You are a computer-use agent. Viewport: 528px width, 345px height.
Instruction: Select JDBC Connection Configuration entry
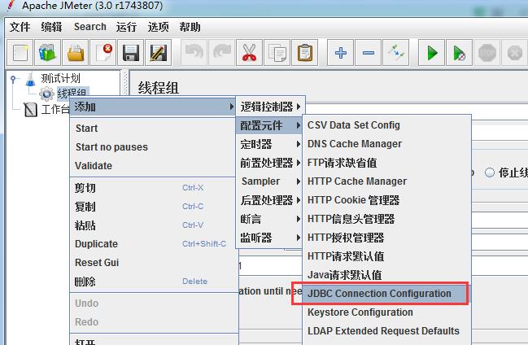[x=386, y=294]
